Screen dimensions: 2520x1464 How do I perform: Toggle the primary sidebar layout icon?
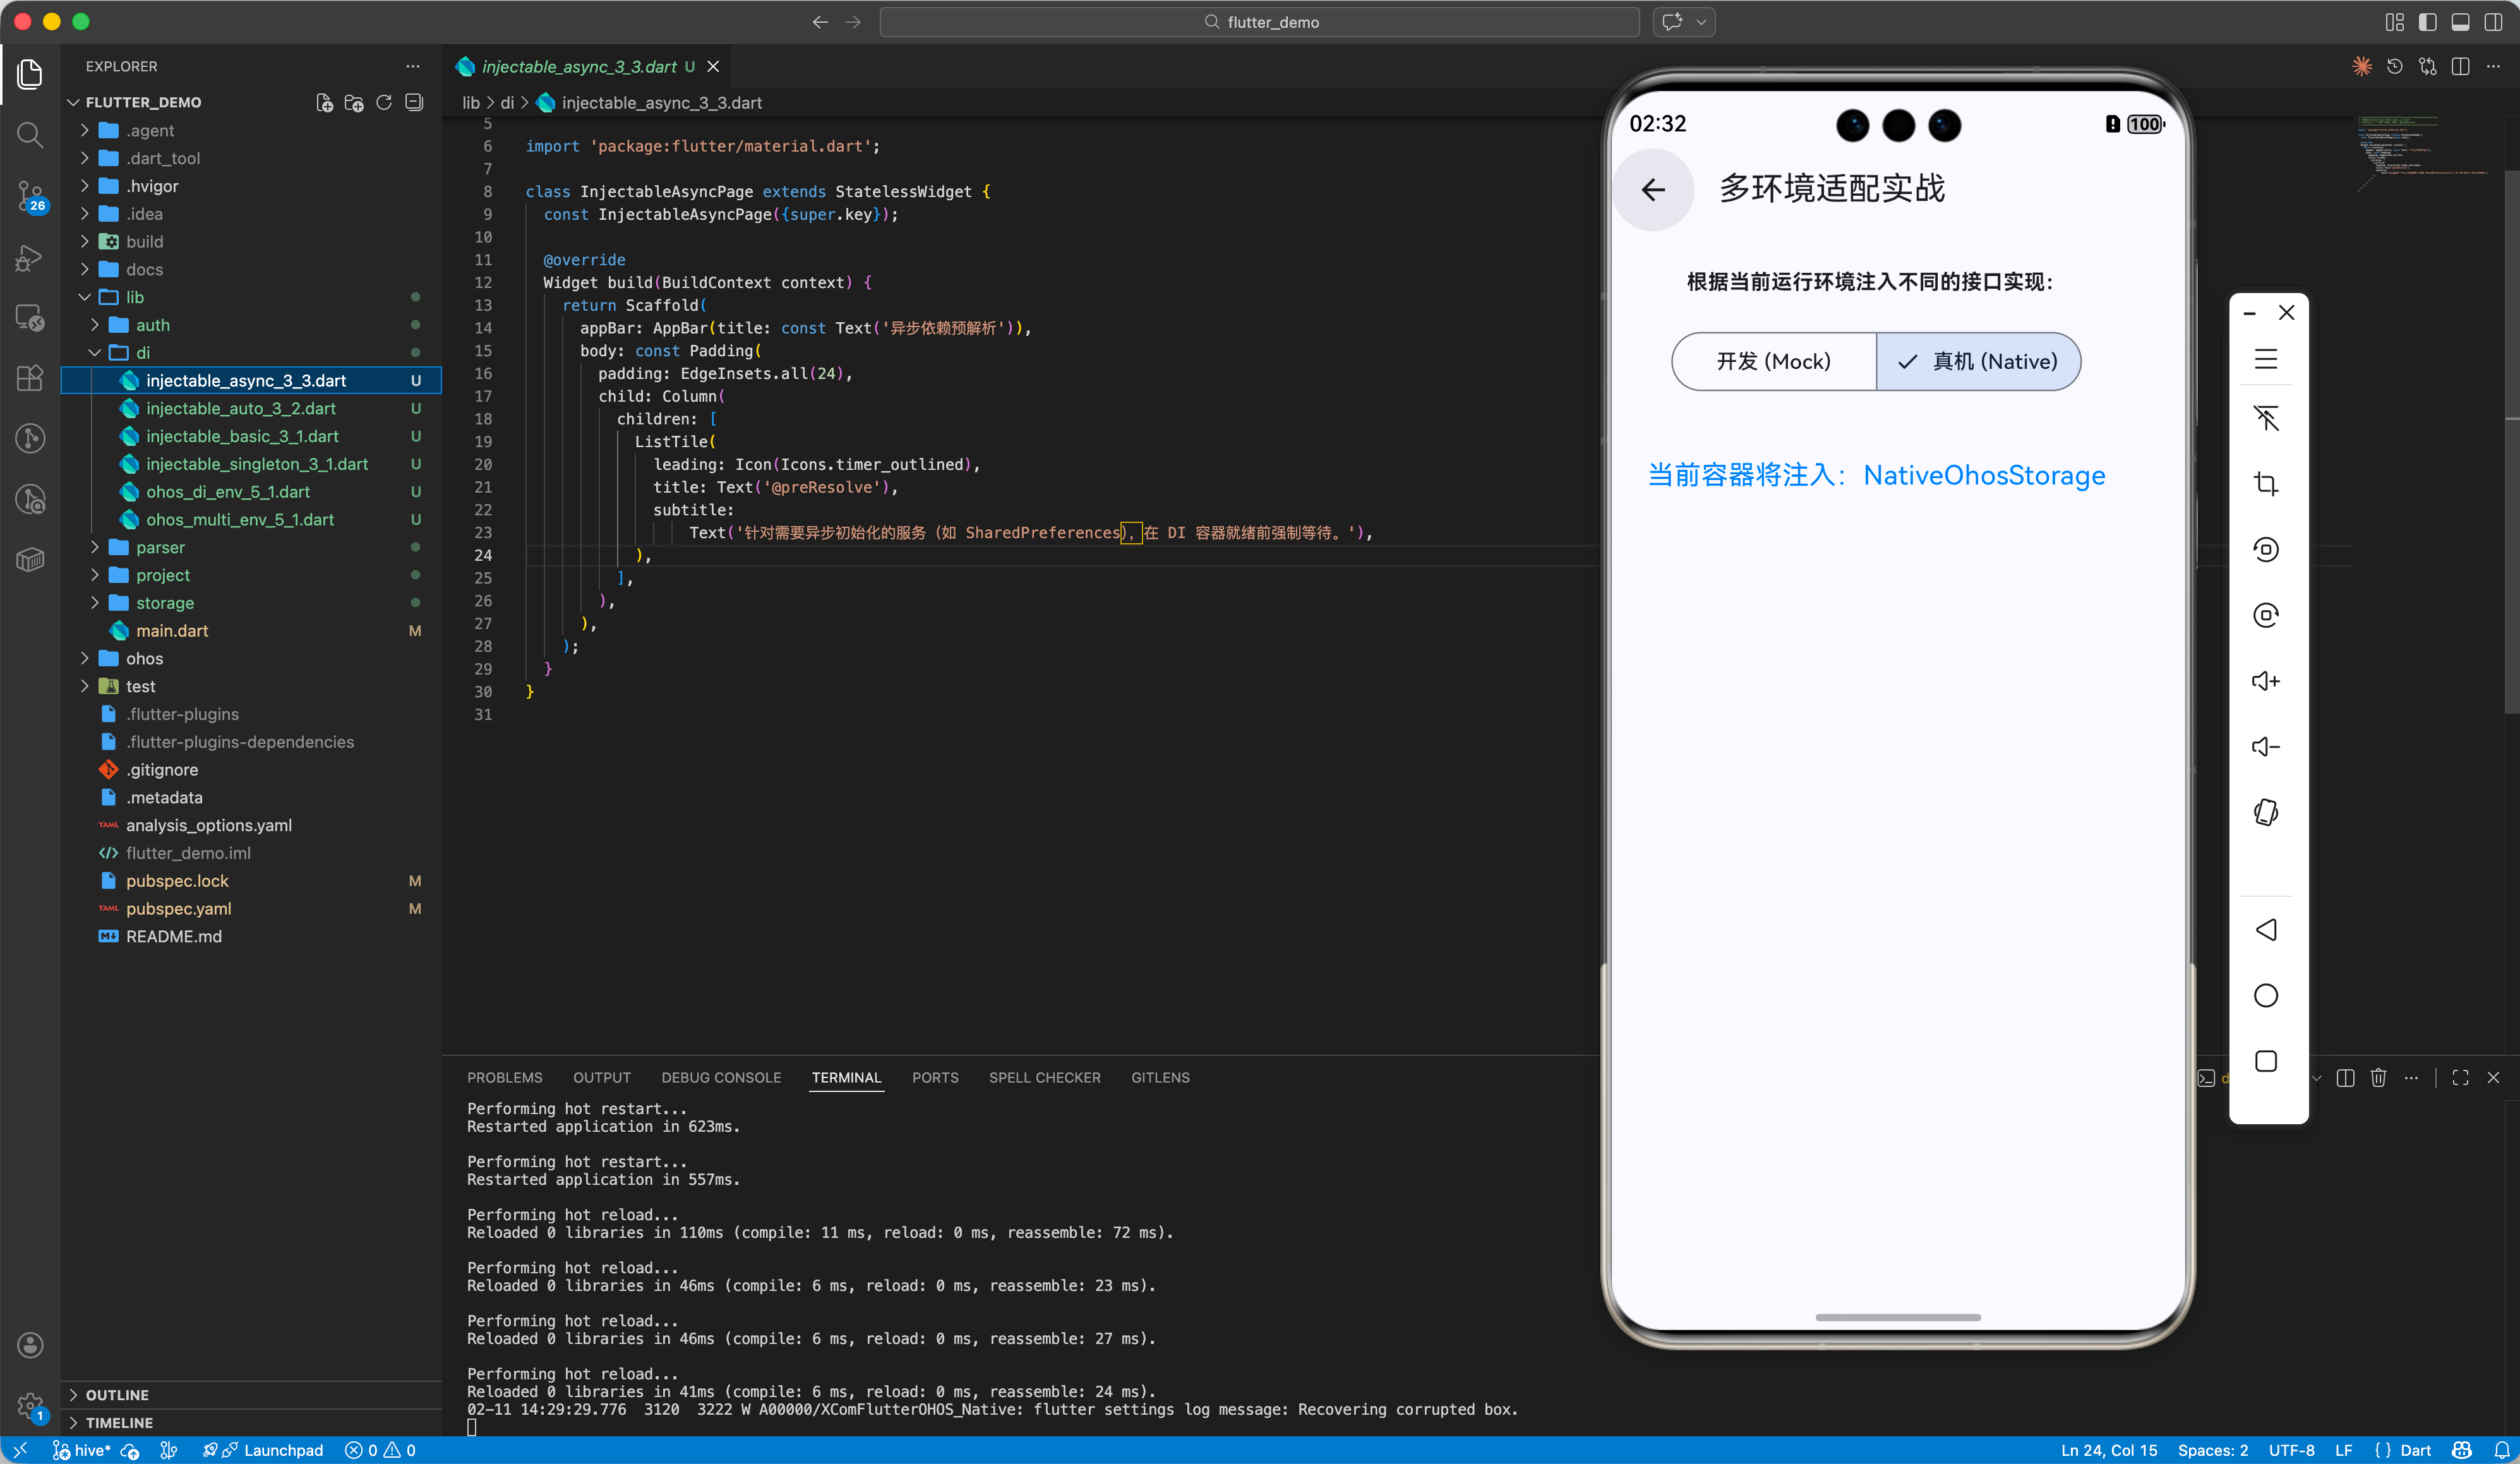coord(2428,22)
